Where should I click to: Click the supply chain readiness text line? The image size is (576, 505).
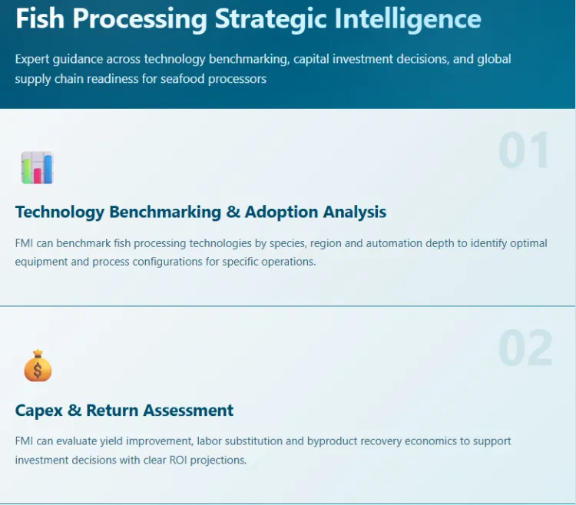(141, 79)
